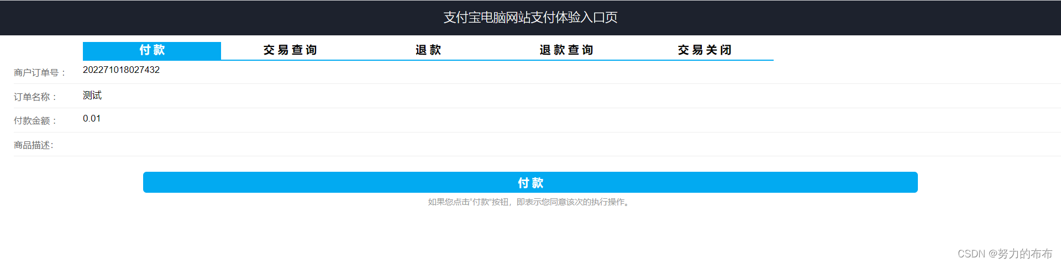Switch to the 交易关闭 tab
1061x264 pixels.
pos(705,50)
